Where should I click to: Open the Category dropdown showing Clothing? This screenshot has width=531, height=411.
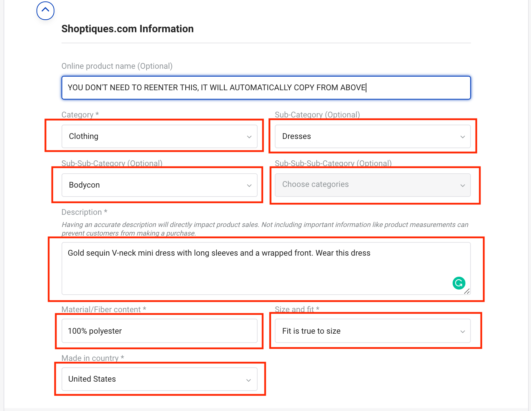[160, 136]
